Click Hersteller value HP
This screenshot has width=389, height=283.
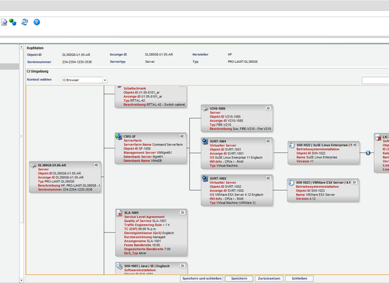click(230, 55)
